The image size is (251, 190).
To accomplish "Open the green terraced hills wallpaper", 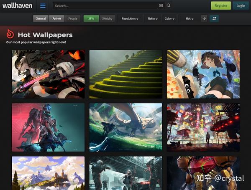I will [125, 74].
